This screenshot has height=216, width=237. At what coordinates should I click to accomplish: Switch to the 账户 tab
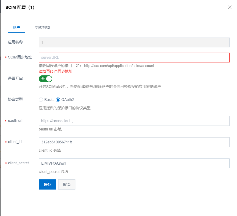[x=17, y=28]
